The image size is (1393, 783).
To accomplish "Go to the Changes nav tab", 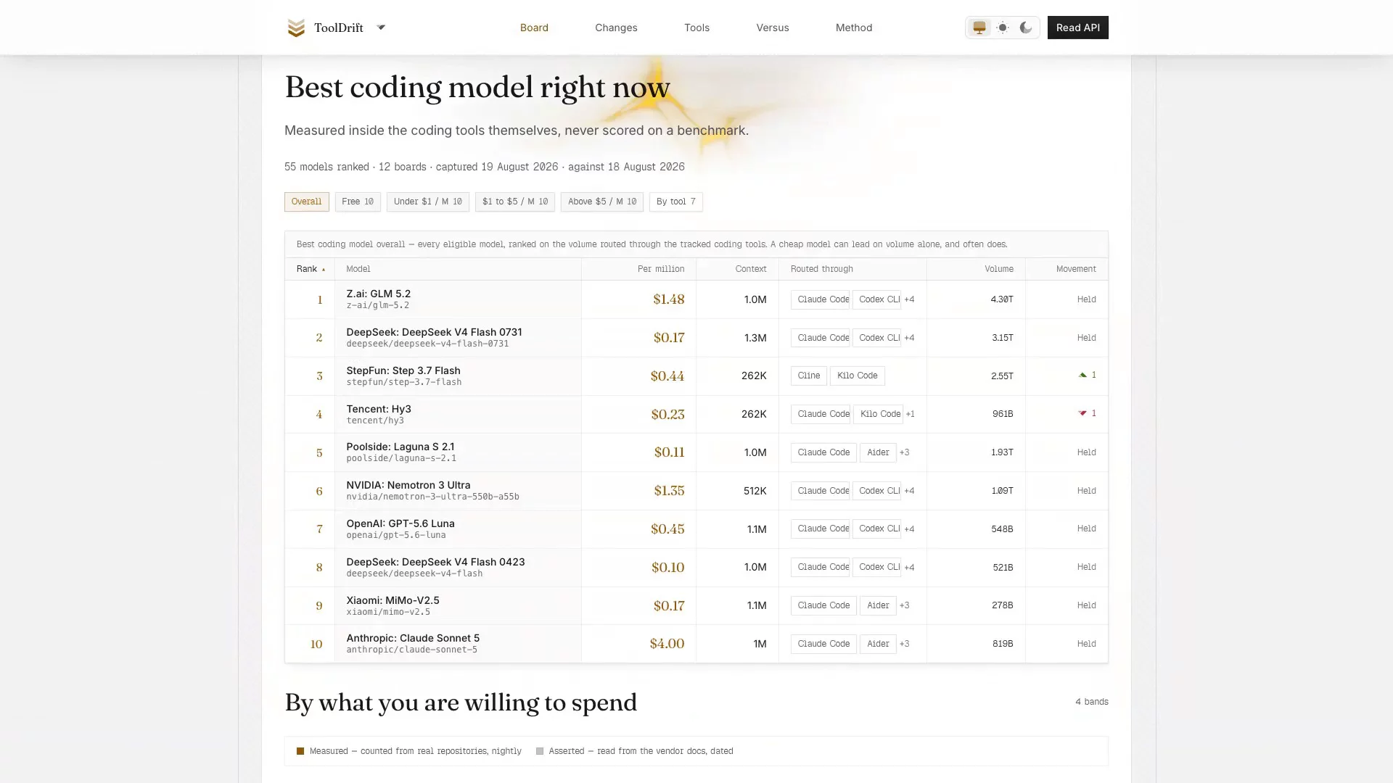I will tap(616, 28).
